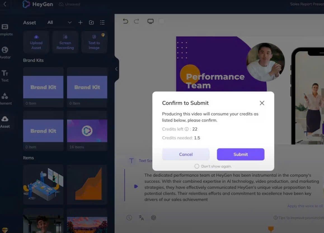Open the Brand Kit folder with 16 items
Viewport: 324px width, 233px height.
87,131
